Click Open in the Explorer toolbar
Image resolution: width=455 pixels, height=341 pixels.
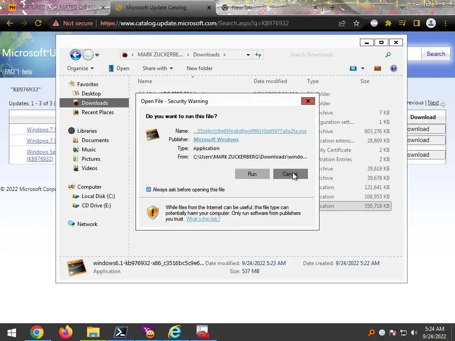pos(119,68)
